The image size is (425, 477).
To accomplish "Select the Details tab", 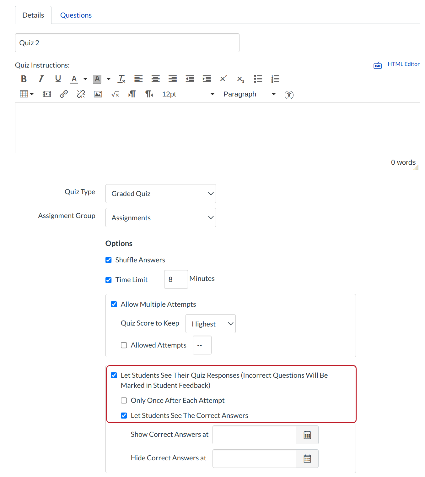I will coord(33,15).
